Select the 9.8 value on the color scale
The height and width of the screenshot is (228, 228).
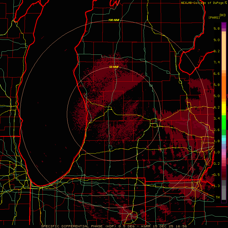217,28
